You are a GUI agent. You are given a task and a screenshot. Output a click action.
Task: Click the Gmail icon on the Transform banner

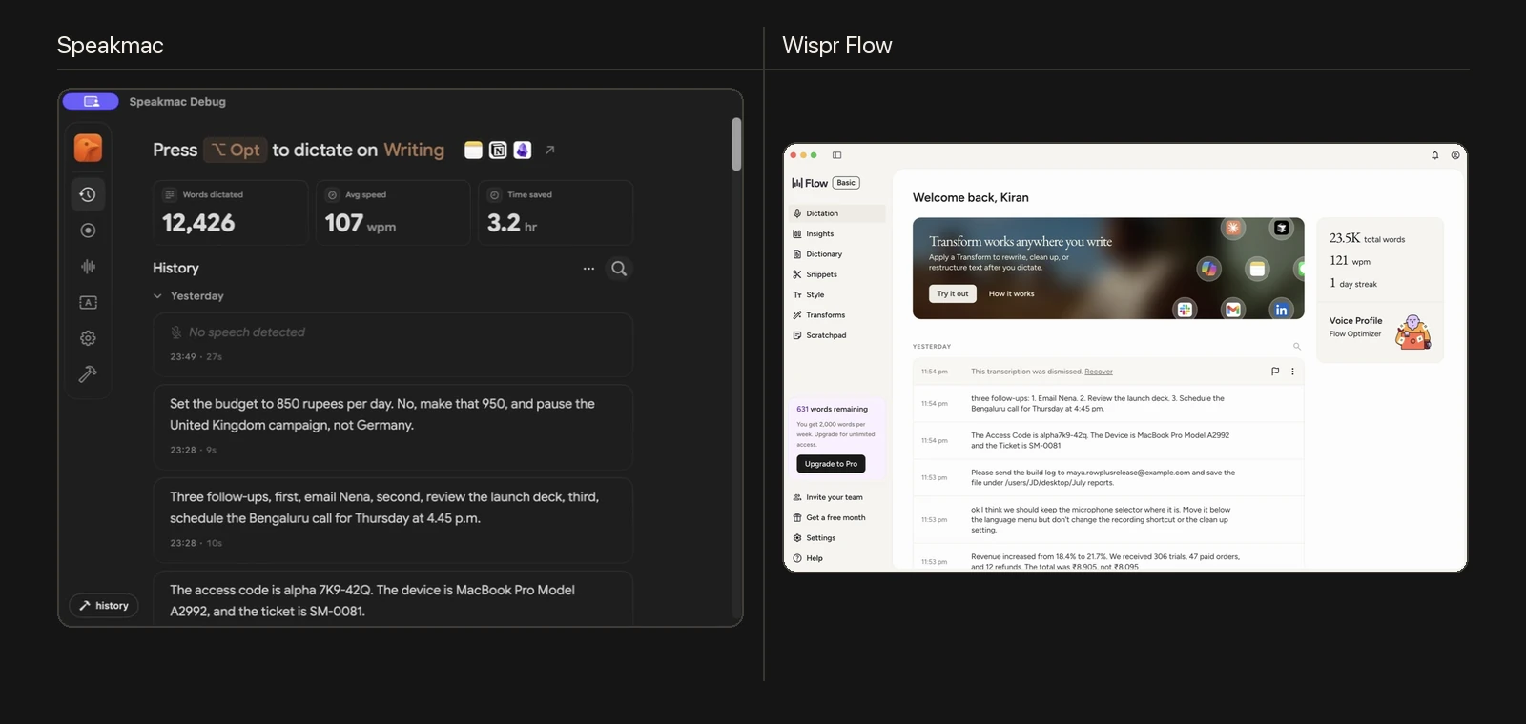[1233, 310]
